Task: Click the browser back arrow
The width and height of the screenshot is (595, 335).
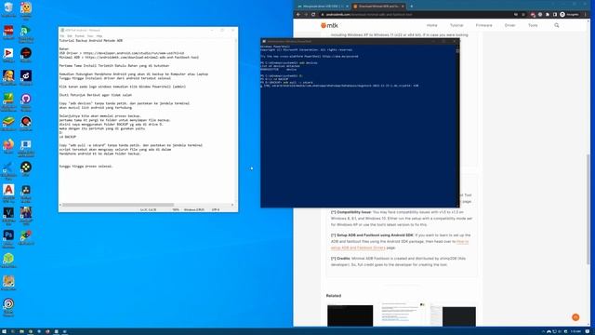Action: click(298, 15)
